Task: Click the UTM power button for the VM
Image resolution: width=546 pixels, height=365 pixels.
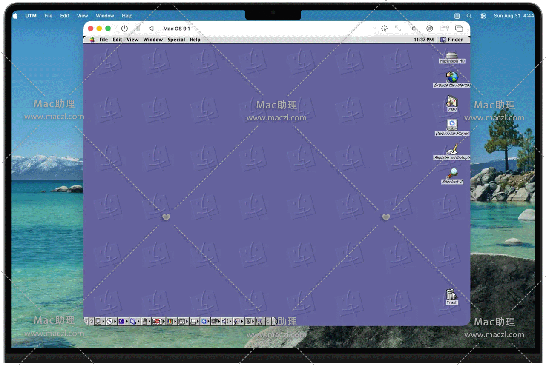Action: click(x=124, y=29)
